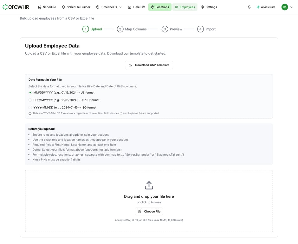Click the crewHR logo
The image size is (298, 244).
[16, 7]
